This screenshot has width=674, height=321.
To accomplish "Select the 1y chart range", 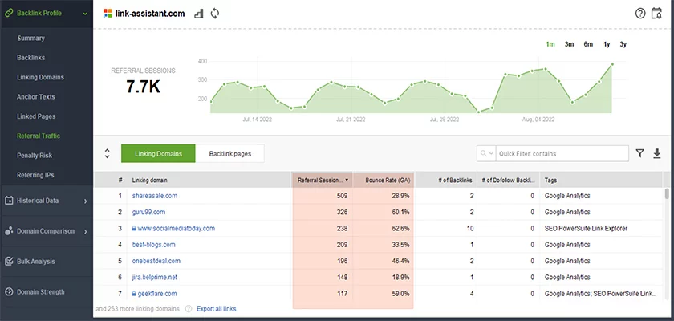I will pos(607,44).
